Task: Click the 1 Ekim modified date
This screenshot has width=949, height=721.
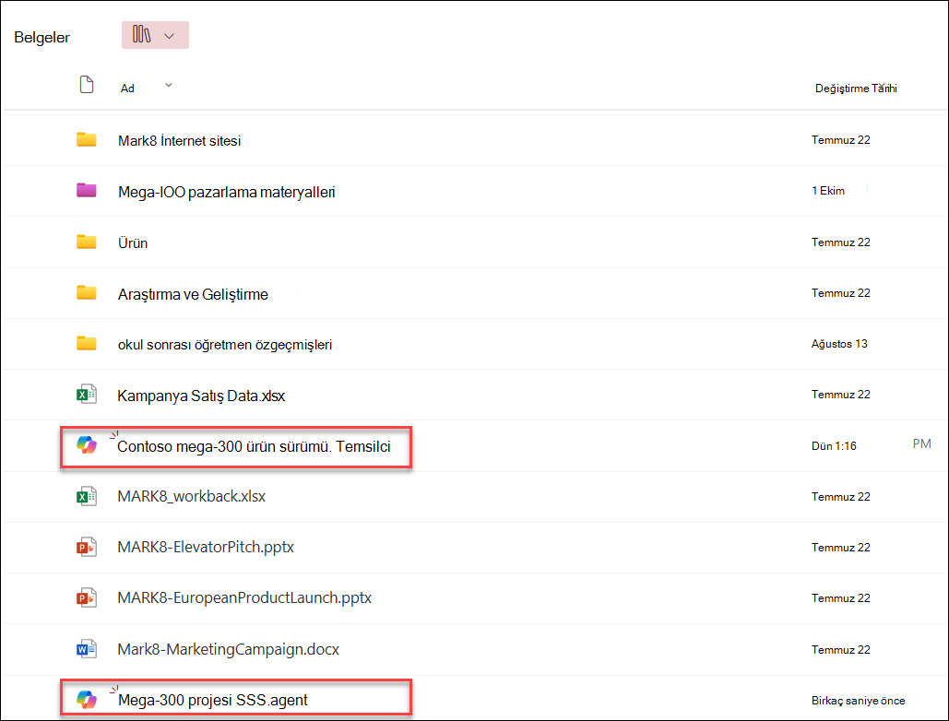Action: (828, 191)
